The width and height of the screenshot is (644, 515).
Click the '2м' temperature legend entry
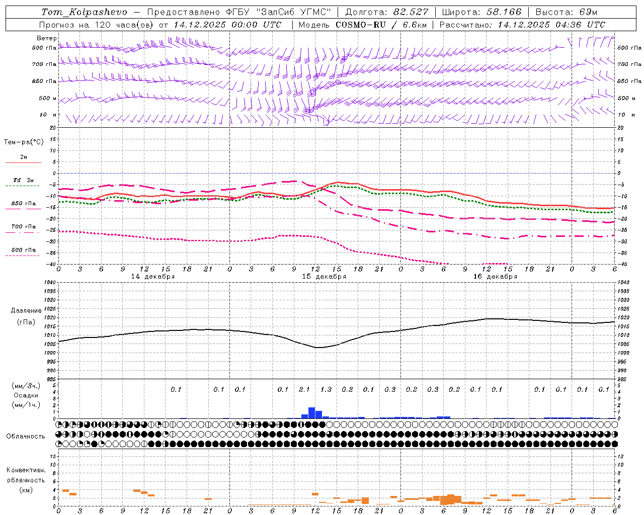click(x=24, y=157)
